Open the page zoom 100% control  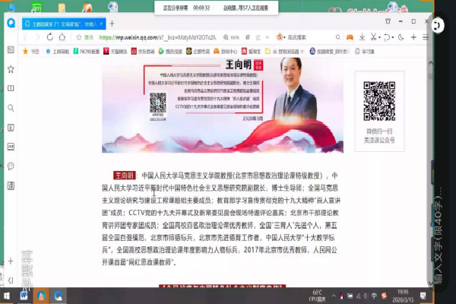[x=231, y=37]
